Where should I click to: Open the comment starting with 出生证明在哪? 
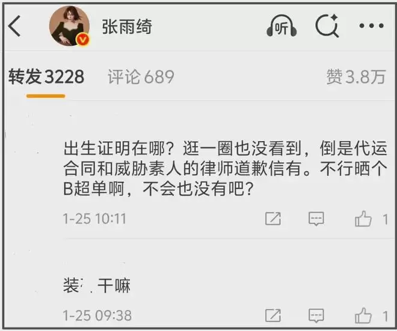(x=225, y=169)
